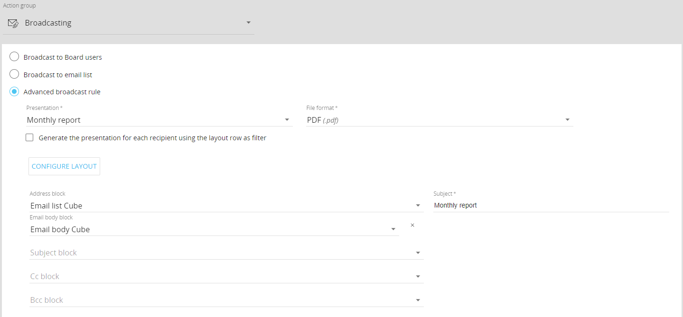Select Broadcast to email list option

coord(15,75)
